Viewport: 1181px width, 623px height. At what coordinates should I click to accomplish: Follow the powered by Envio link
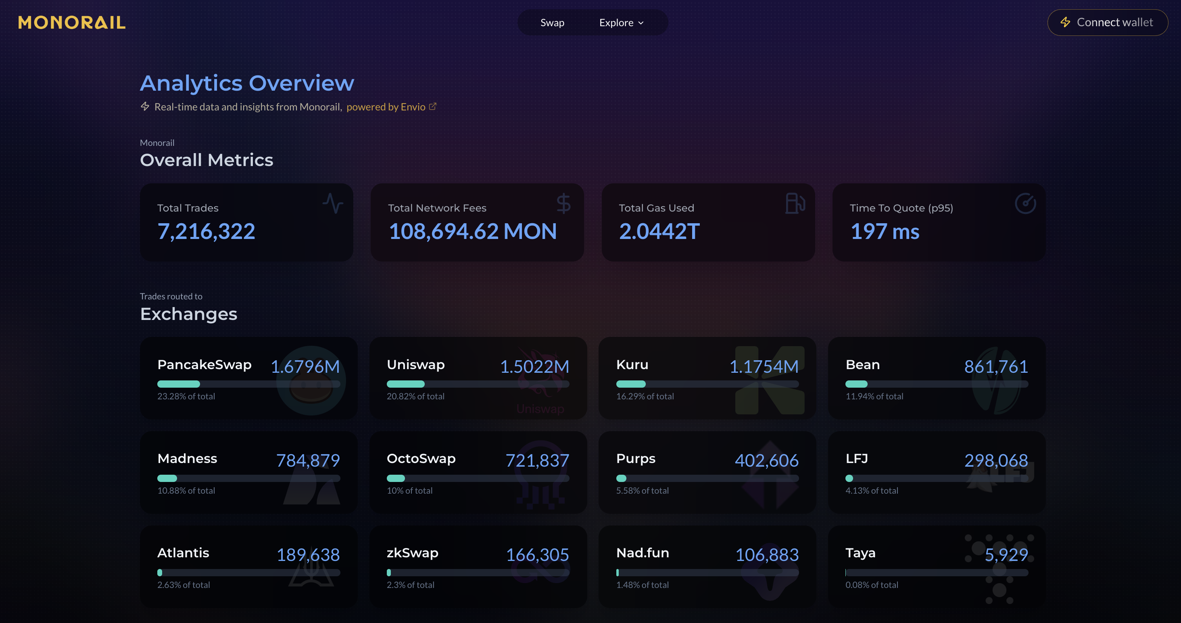386,107
